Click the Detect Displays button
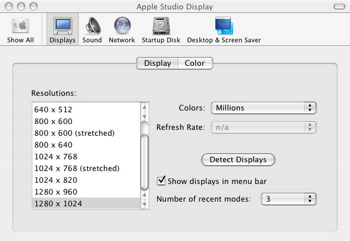The width and height of the screenshot is (350, 241). 238,160
